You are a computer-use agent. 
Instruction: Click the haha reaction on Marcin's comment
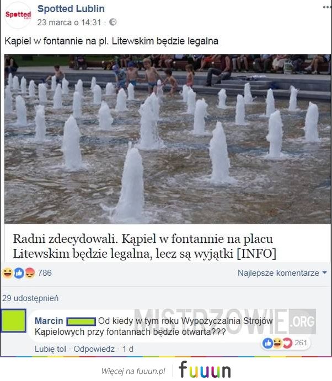pyautogui.click(x=277, y=343)
